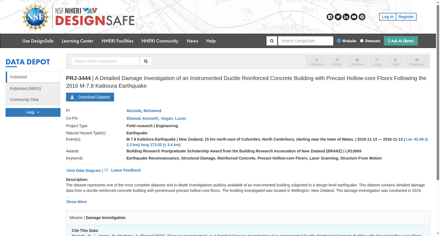Expand the Help dropdown in Data Depot sidebar
440x236 pixels.
[x=33, y=112]
